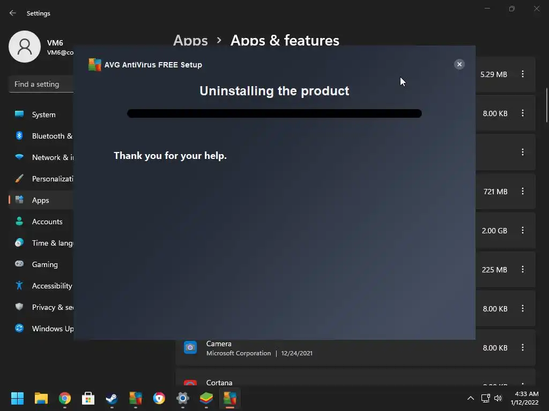549x411 pixels.
Task: Open AVG app icon next to Steam
Action: coord(136,398)
